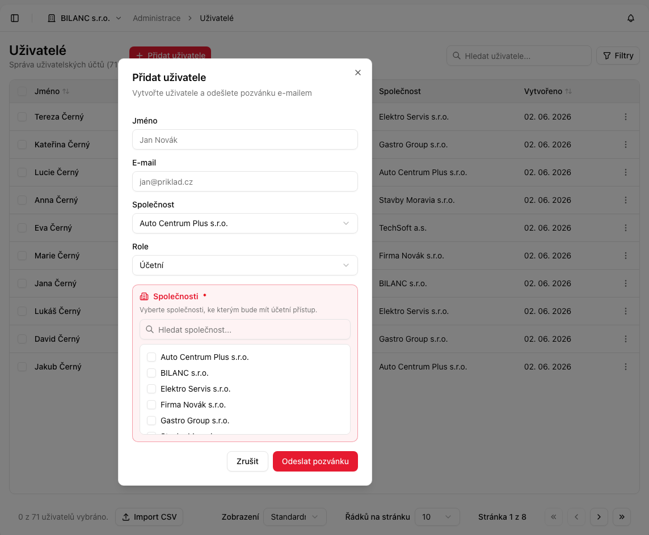Open row actions for Jakub Černý
This screenshot has width=649, height=535.
[625, 367]
